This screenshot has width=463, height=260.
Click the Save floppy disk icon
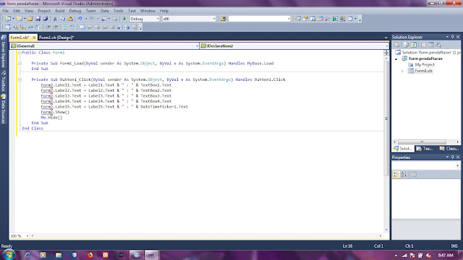point(38,19)
